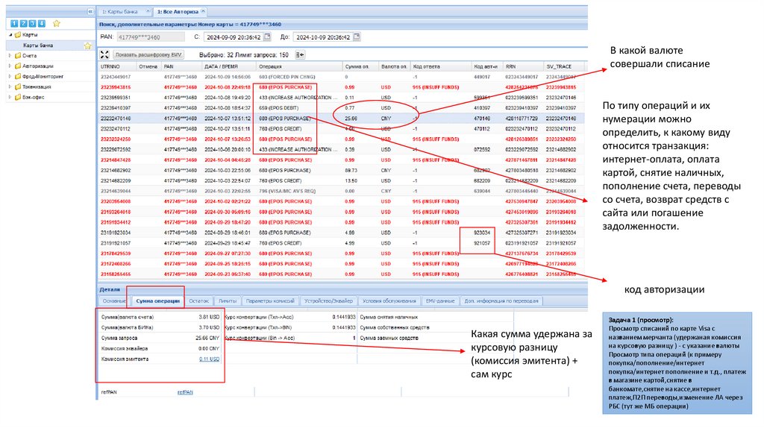Open the Устройство/Эквайер tab
The image size is (764, 428).
(328, 301)
